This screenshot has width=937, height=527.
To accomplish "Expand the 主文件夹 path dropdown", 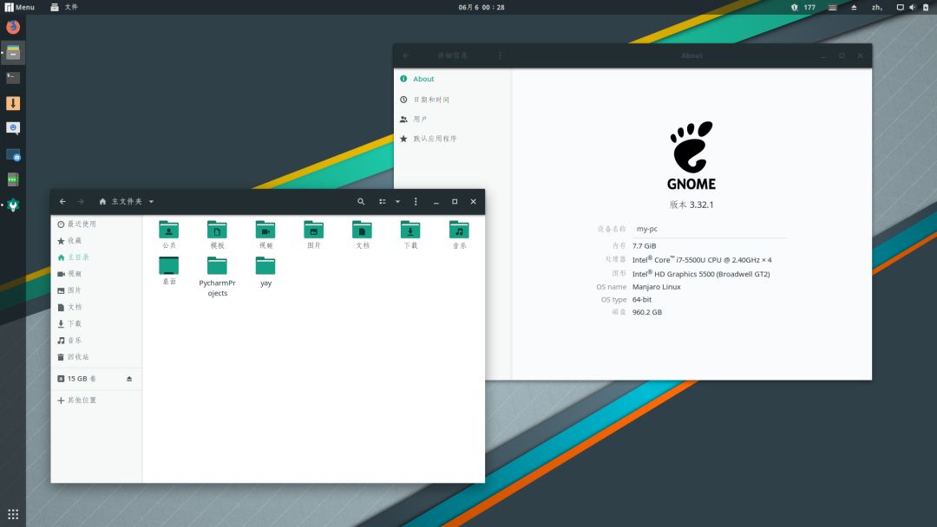I will [x=151, y=201].
